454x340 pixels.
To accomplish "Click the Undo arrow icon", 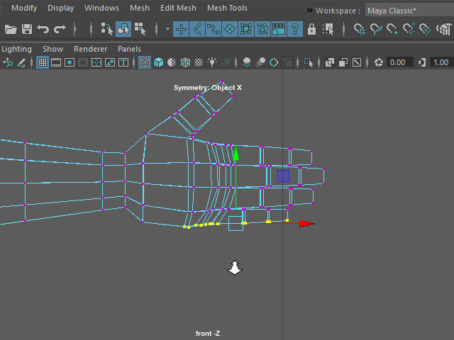I will click(x=43, y=29).
